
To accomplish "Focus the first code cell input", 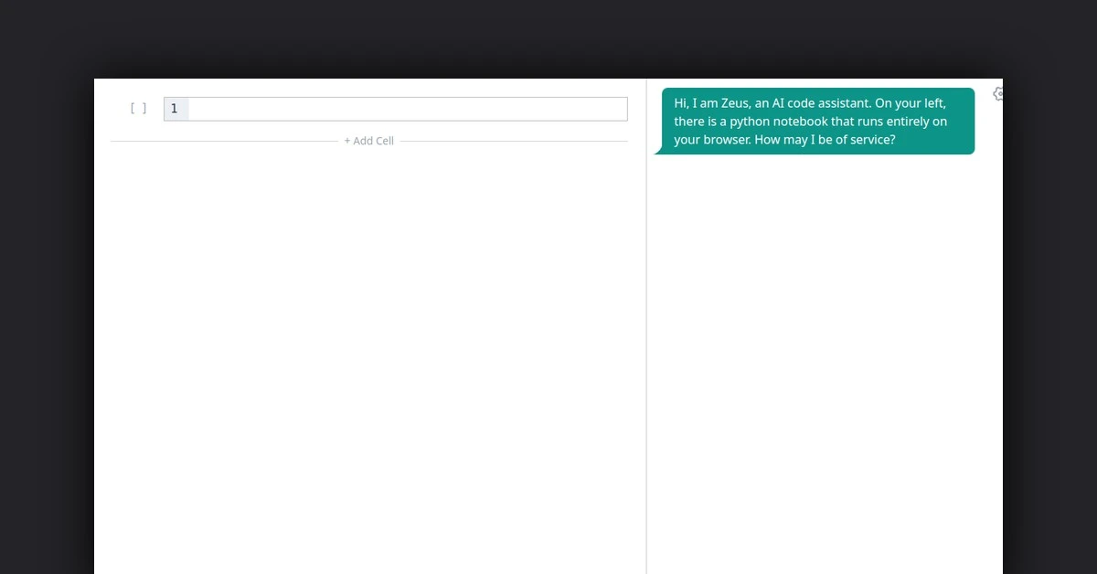I will pyautogui.click(x=407, y=109).
